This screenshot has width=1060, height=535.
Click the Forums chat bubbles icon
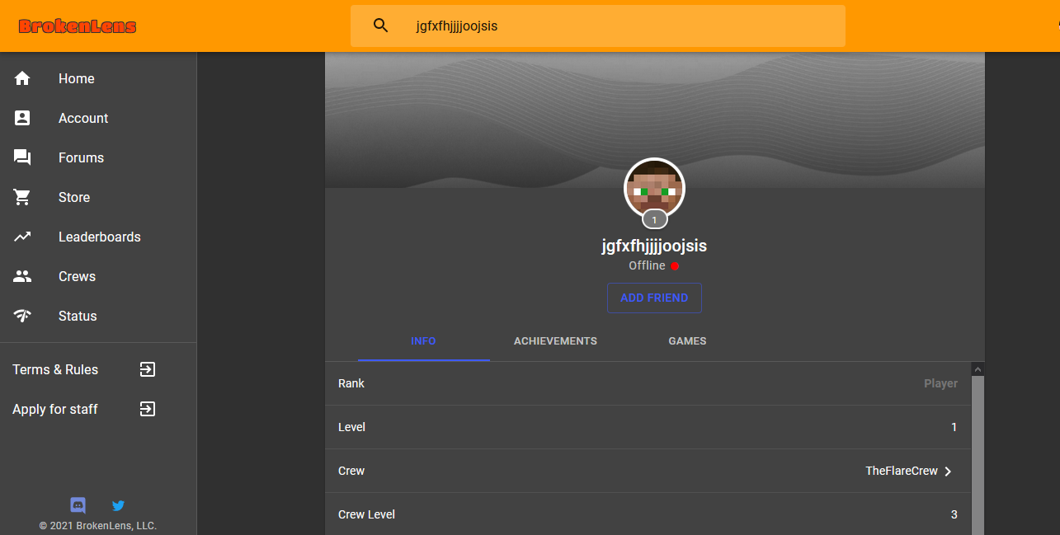pyautogui.click(x=22, y=157)
